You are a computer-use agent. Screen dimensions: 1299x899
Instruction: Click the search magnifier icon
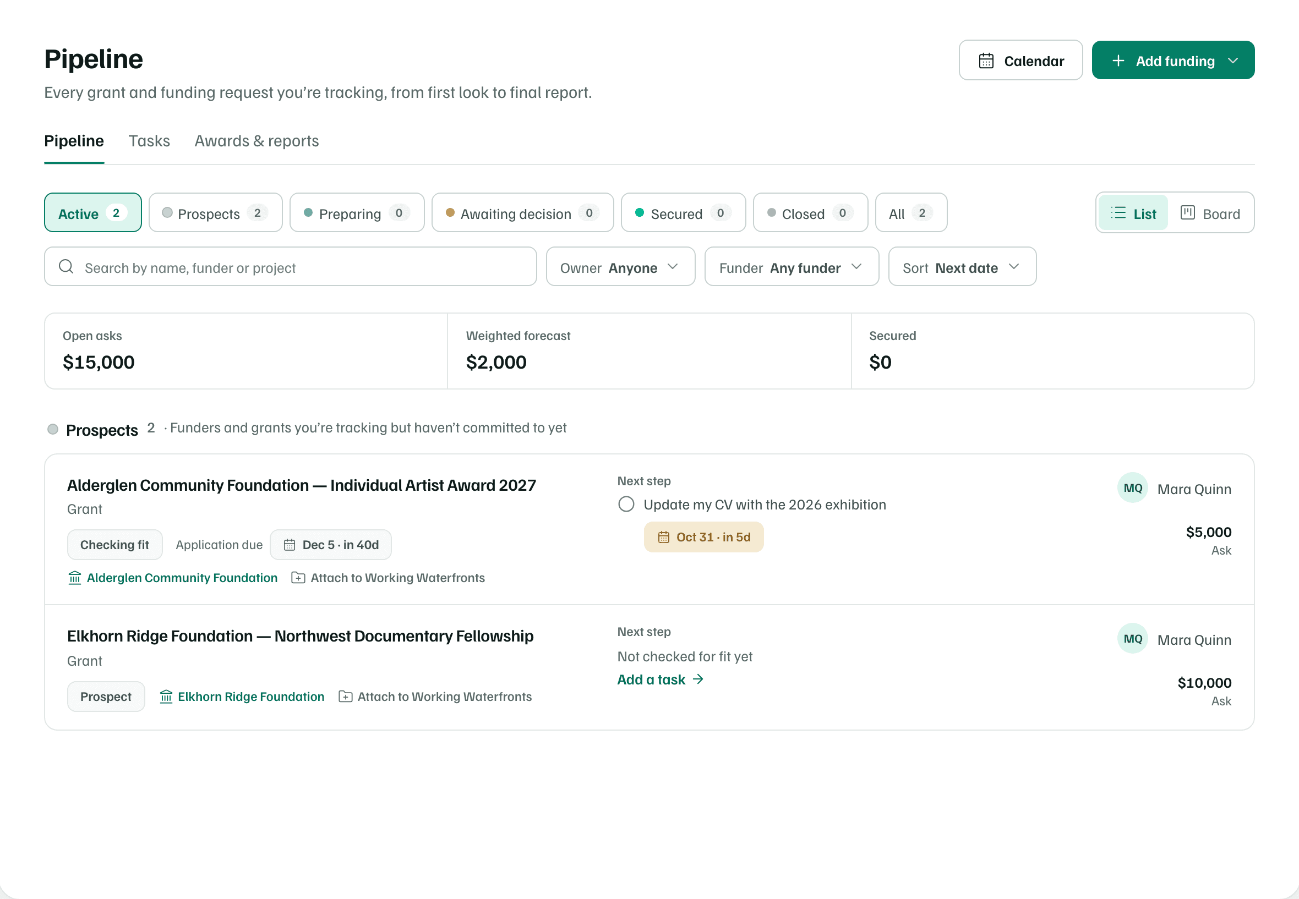pos(66,266)
